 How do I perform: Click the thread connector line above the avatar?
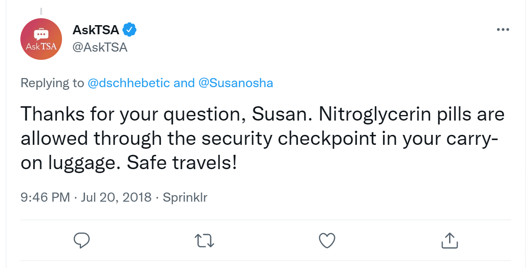pyautogui.click(x=41, y=11)
